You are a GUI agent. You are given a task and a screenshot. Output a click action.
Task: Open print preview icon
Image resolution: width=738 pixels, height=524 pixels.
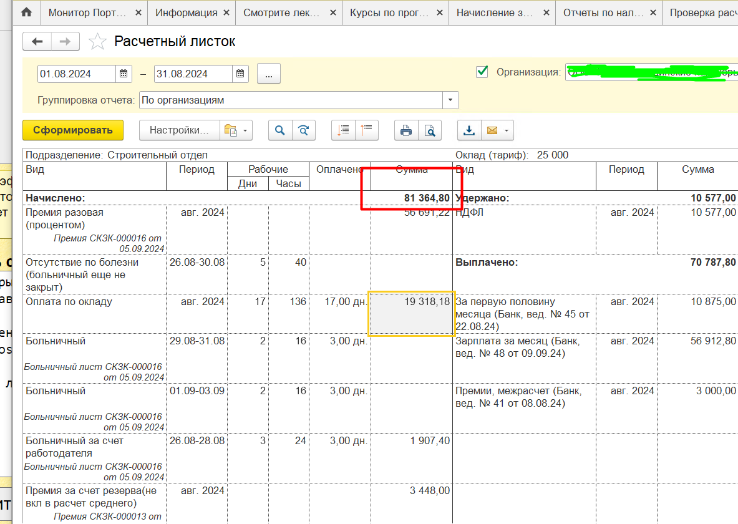430,130
